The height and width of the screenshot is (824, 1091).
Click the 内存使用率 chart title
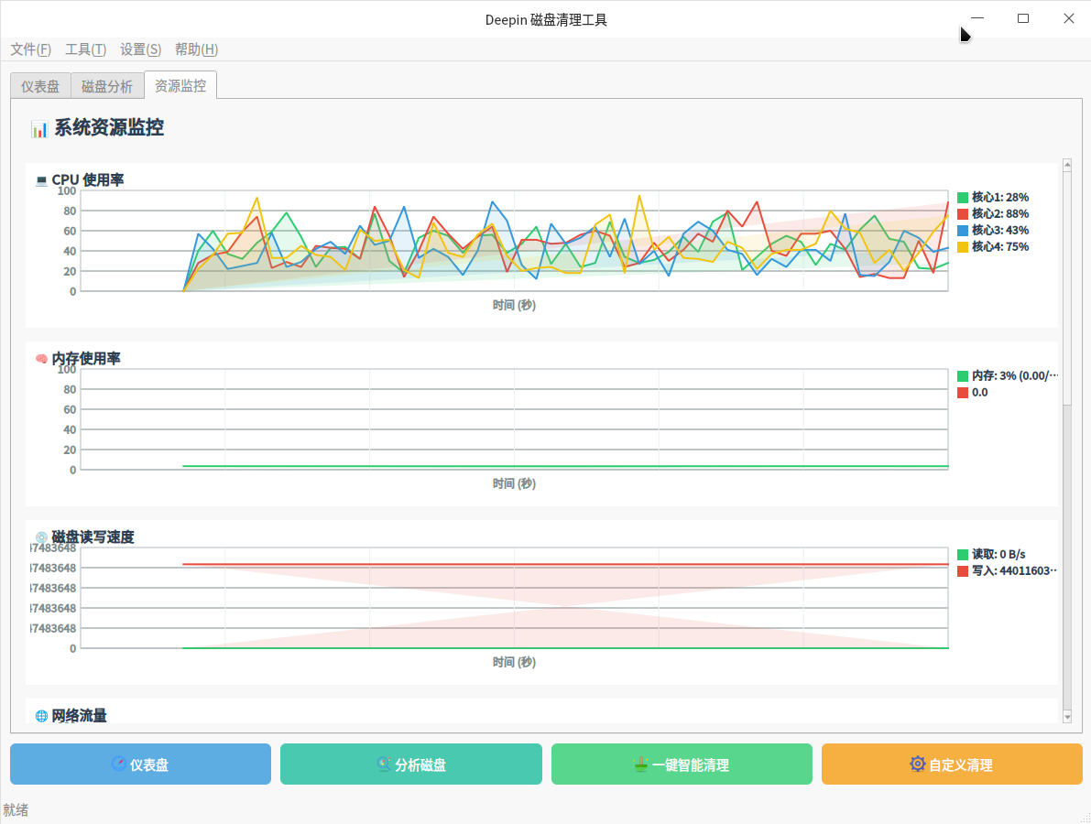tap(86, 359)
